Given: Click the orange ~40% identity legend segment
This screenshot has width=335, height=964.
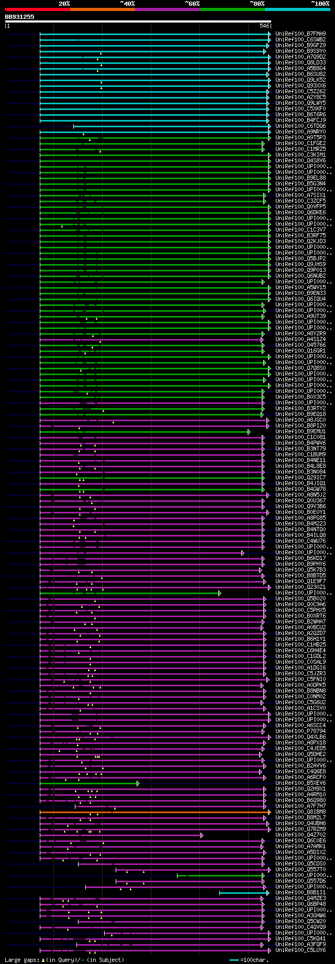Looking at the screenshot, I should (103, 9).
